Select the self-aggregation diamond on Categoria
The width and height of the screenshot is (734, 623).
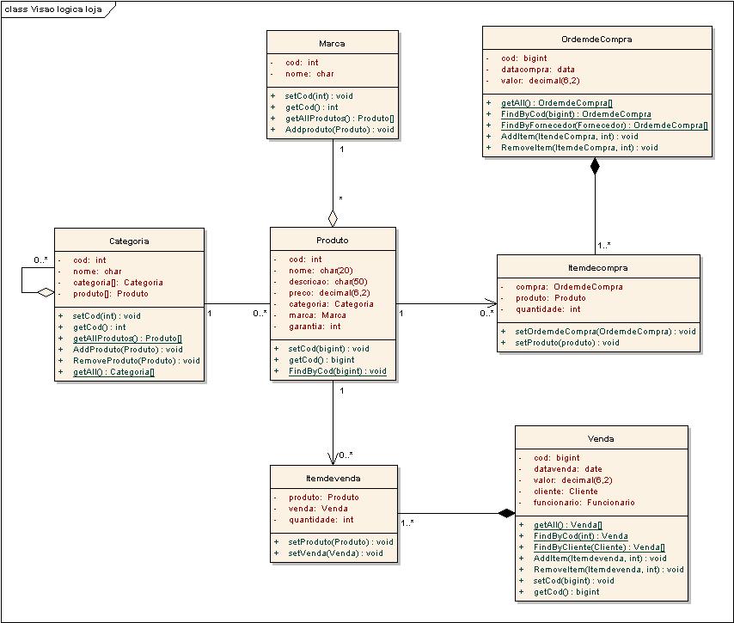tap(46, 292)
